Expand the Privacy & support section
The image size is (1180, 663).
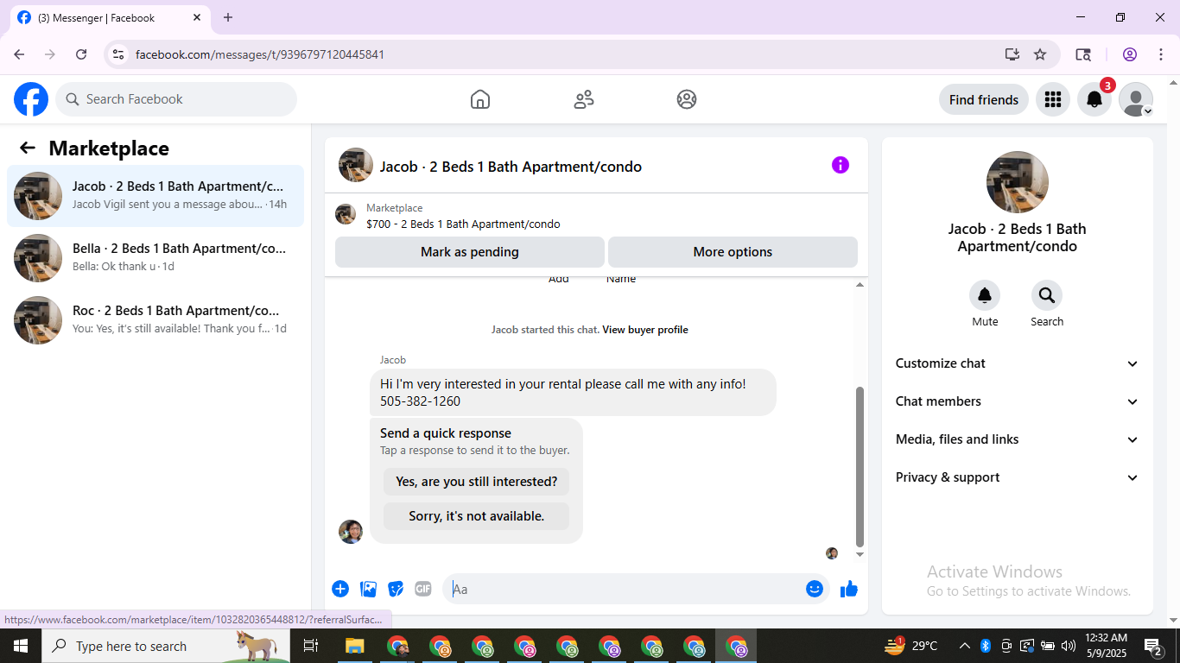[x=1018, y=477]
